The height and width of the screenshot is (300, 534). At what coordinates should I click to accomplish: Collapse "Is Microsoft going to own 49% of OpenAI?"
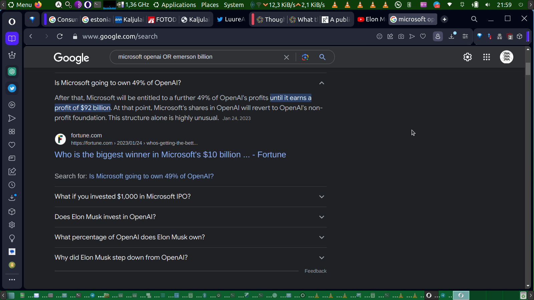321,83
